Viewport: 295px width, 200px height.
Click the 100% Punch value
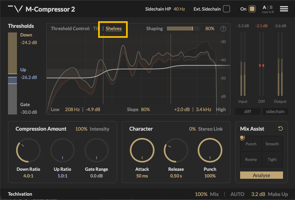[210, 176]
